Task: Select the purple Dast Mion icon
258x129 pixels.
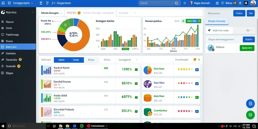Action: 148,84
